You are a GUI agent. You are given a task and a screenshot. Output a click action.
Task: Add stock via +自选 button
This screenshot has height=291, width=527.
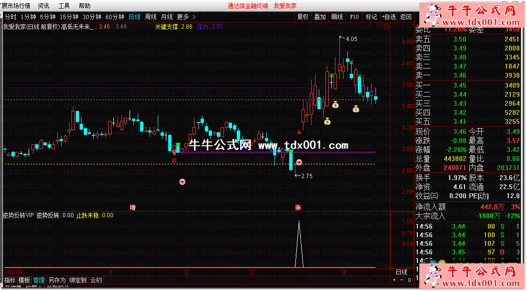click(x=389, y=17)
